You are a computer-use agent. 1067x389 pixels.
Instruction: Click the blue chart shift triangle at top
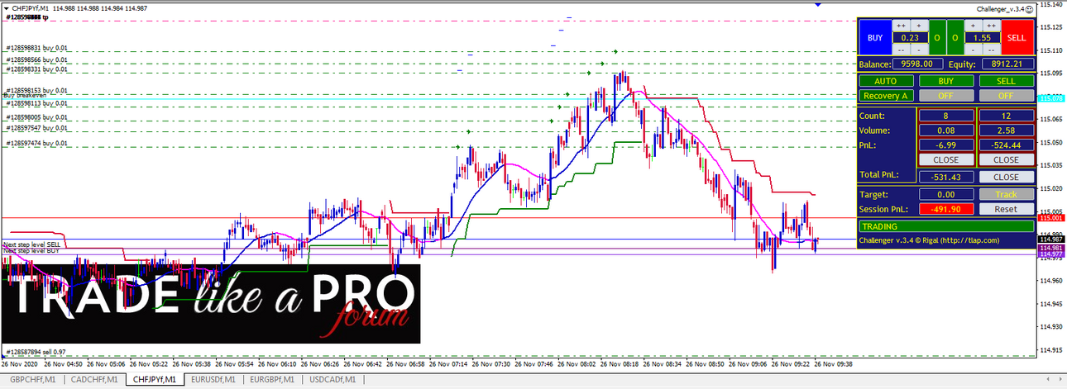(x=818, y=4)
